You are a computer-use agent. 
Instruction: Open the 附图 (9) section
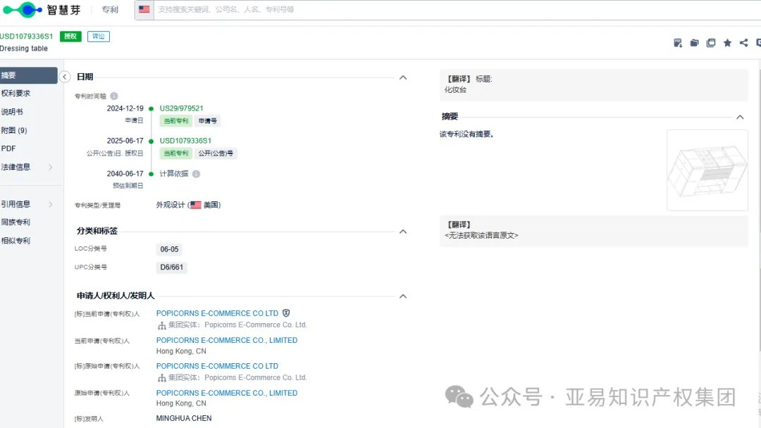click(14, 130)
